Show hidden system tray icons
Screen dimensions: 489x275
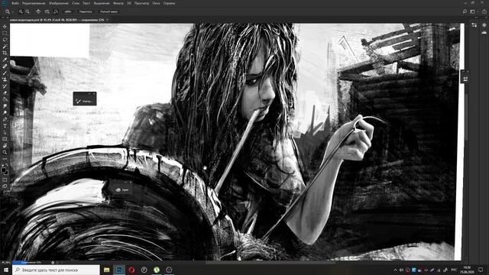(x=396, y=270)
